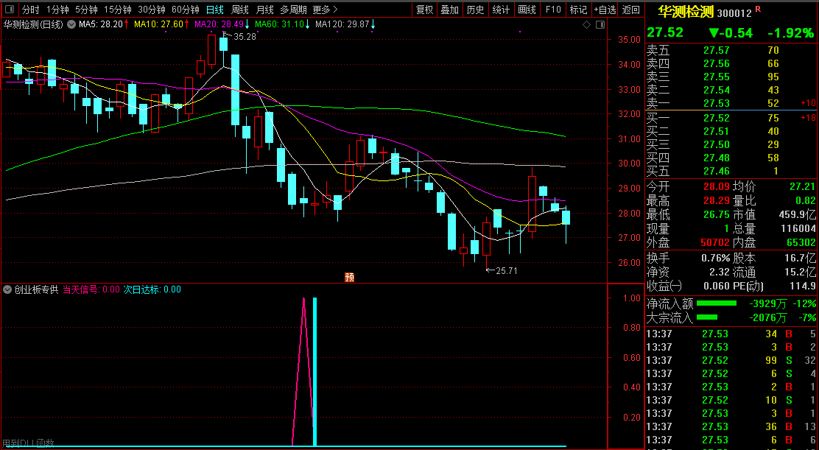Click the 今开 28.09 value
The image size is (819, 450).
pyautogui.click(x=716, y=187)
